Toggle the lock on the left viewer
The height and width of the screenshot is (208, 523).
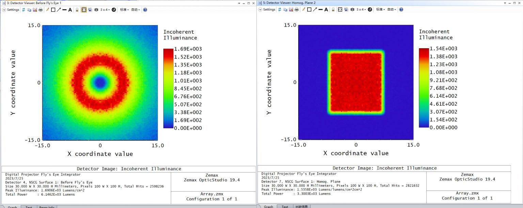pos(77,10)
